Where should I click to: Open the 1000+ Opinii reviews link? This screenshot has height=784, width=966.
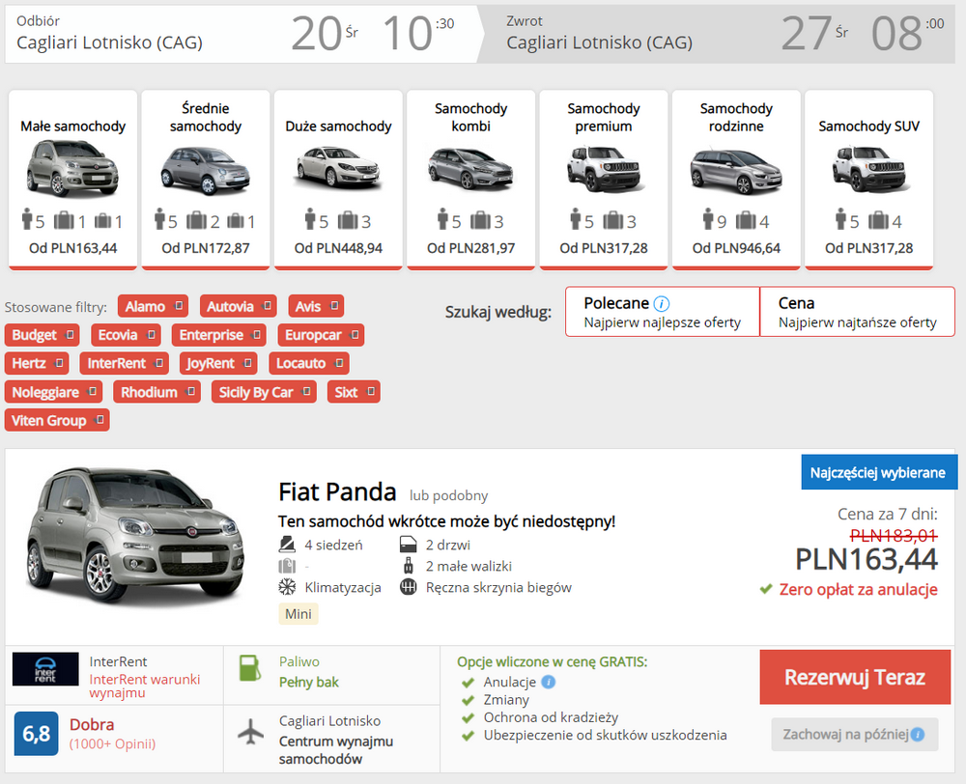click(113, 744)
